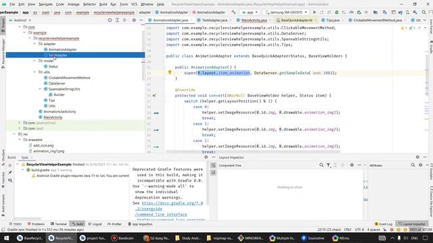Open Project panel gear options
Image resolution: width=433 pixels, height=243 pixels.
(x=134, y=20)
